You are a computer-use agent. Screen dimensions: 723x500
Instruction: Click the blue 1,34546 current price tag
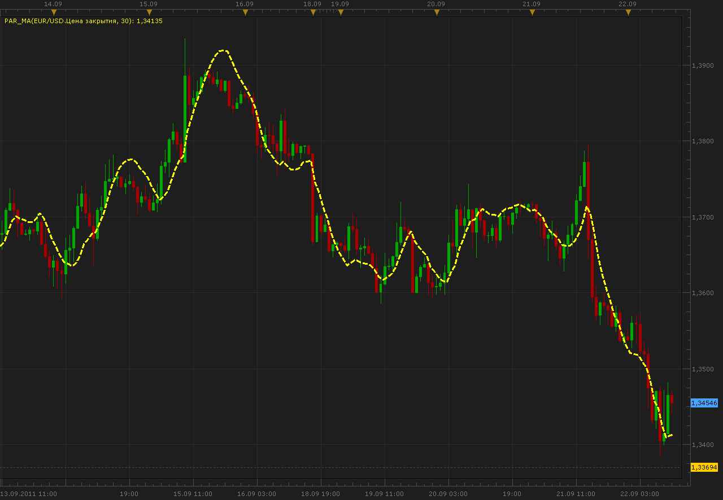[704, 403]
